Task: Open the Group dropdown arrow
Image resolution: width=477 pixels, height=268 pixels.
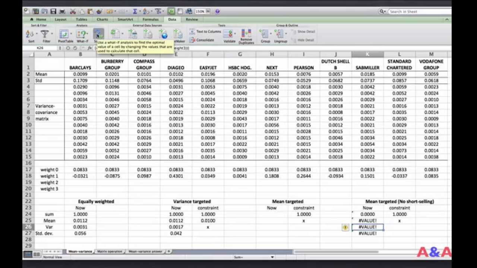Action: [x=272, y=34]
